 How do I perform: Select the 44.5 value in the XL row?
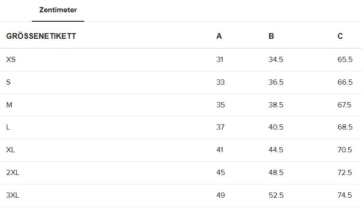point(276,150)
